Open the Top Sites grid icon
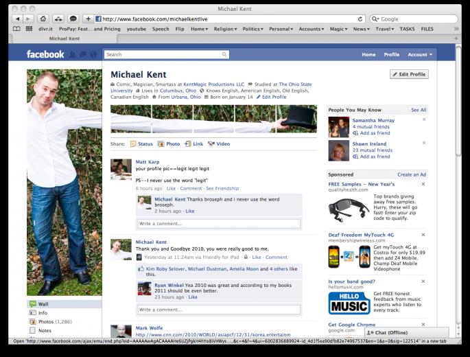The height and width of the screenshot is (357, 470). click(29, 29)
